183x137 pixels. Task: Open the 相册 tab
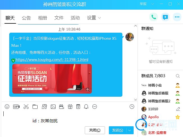point(43,18)
